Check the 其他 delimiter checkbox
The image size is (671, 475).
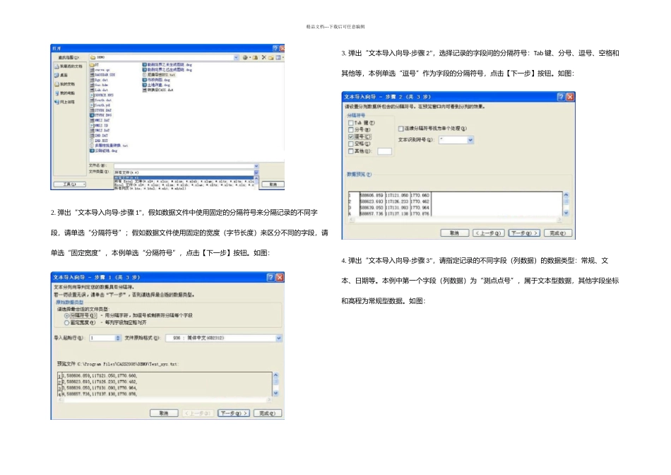351,151
